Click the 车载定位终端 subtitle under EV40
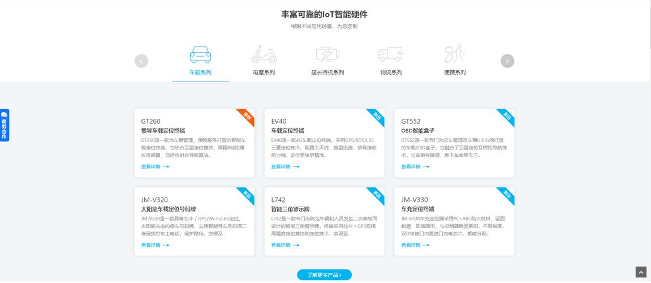The image size is (651, 283). (x=287, y=131)
